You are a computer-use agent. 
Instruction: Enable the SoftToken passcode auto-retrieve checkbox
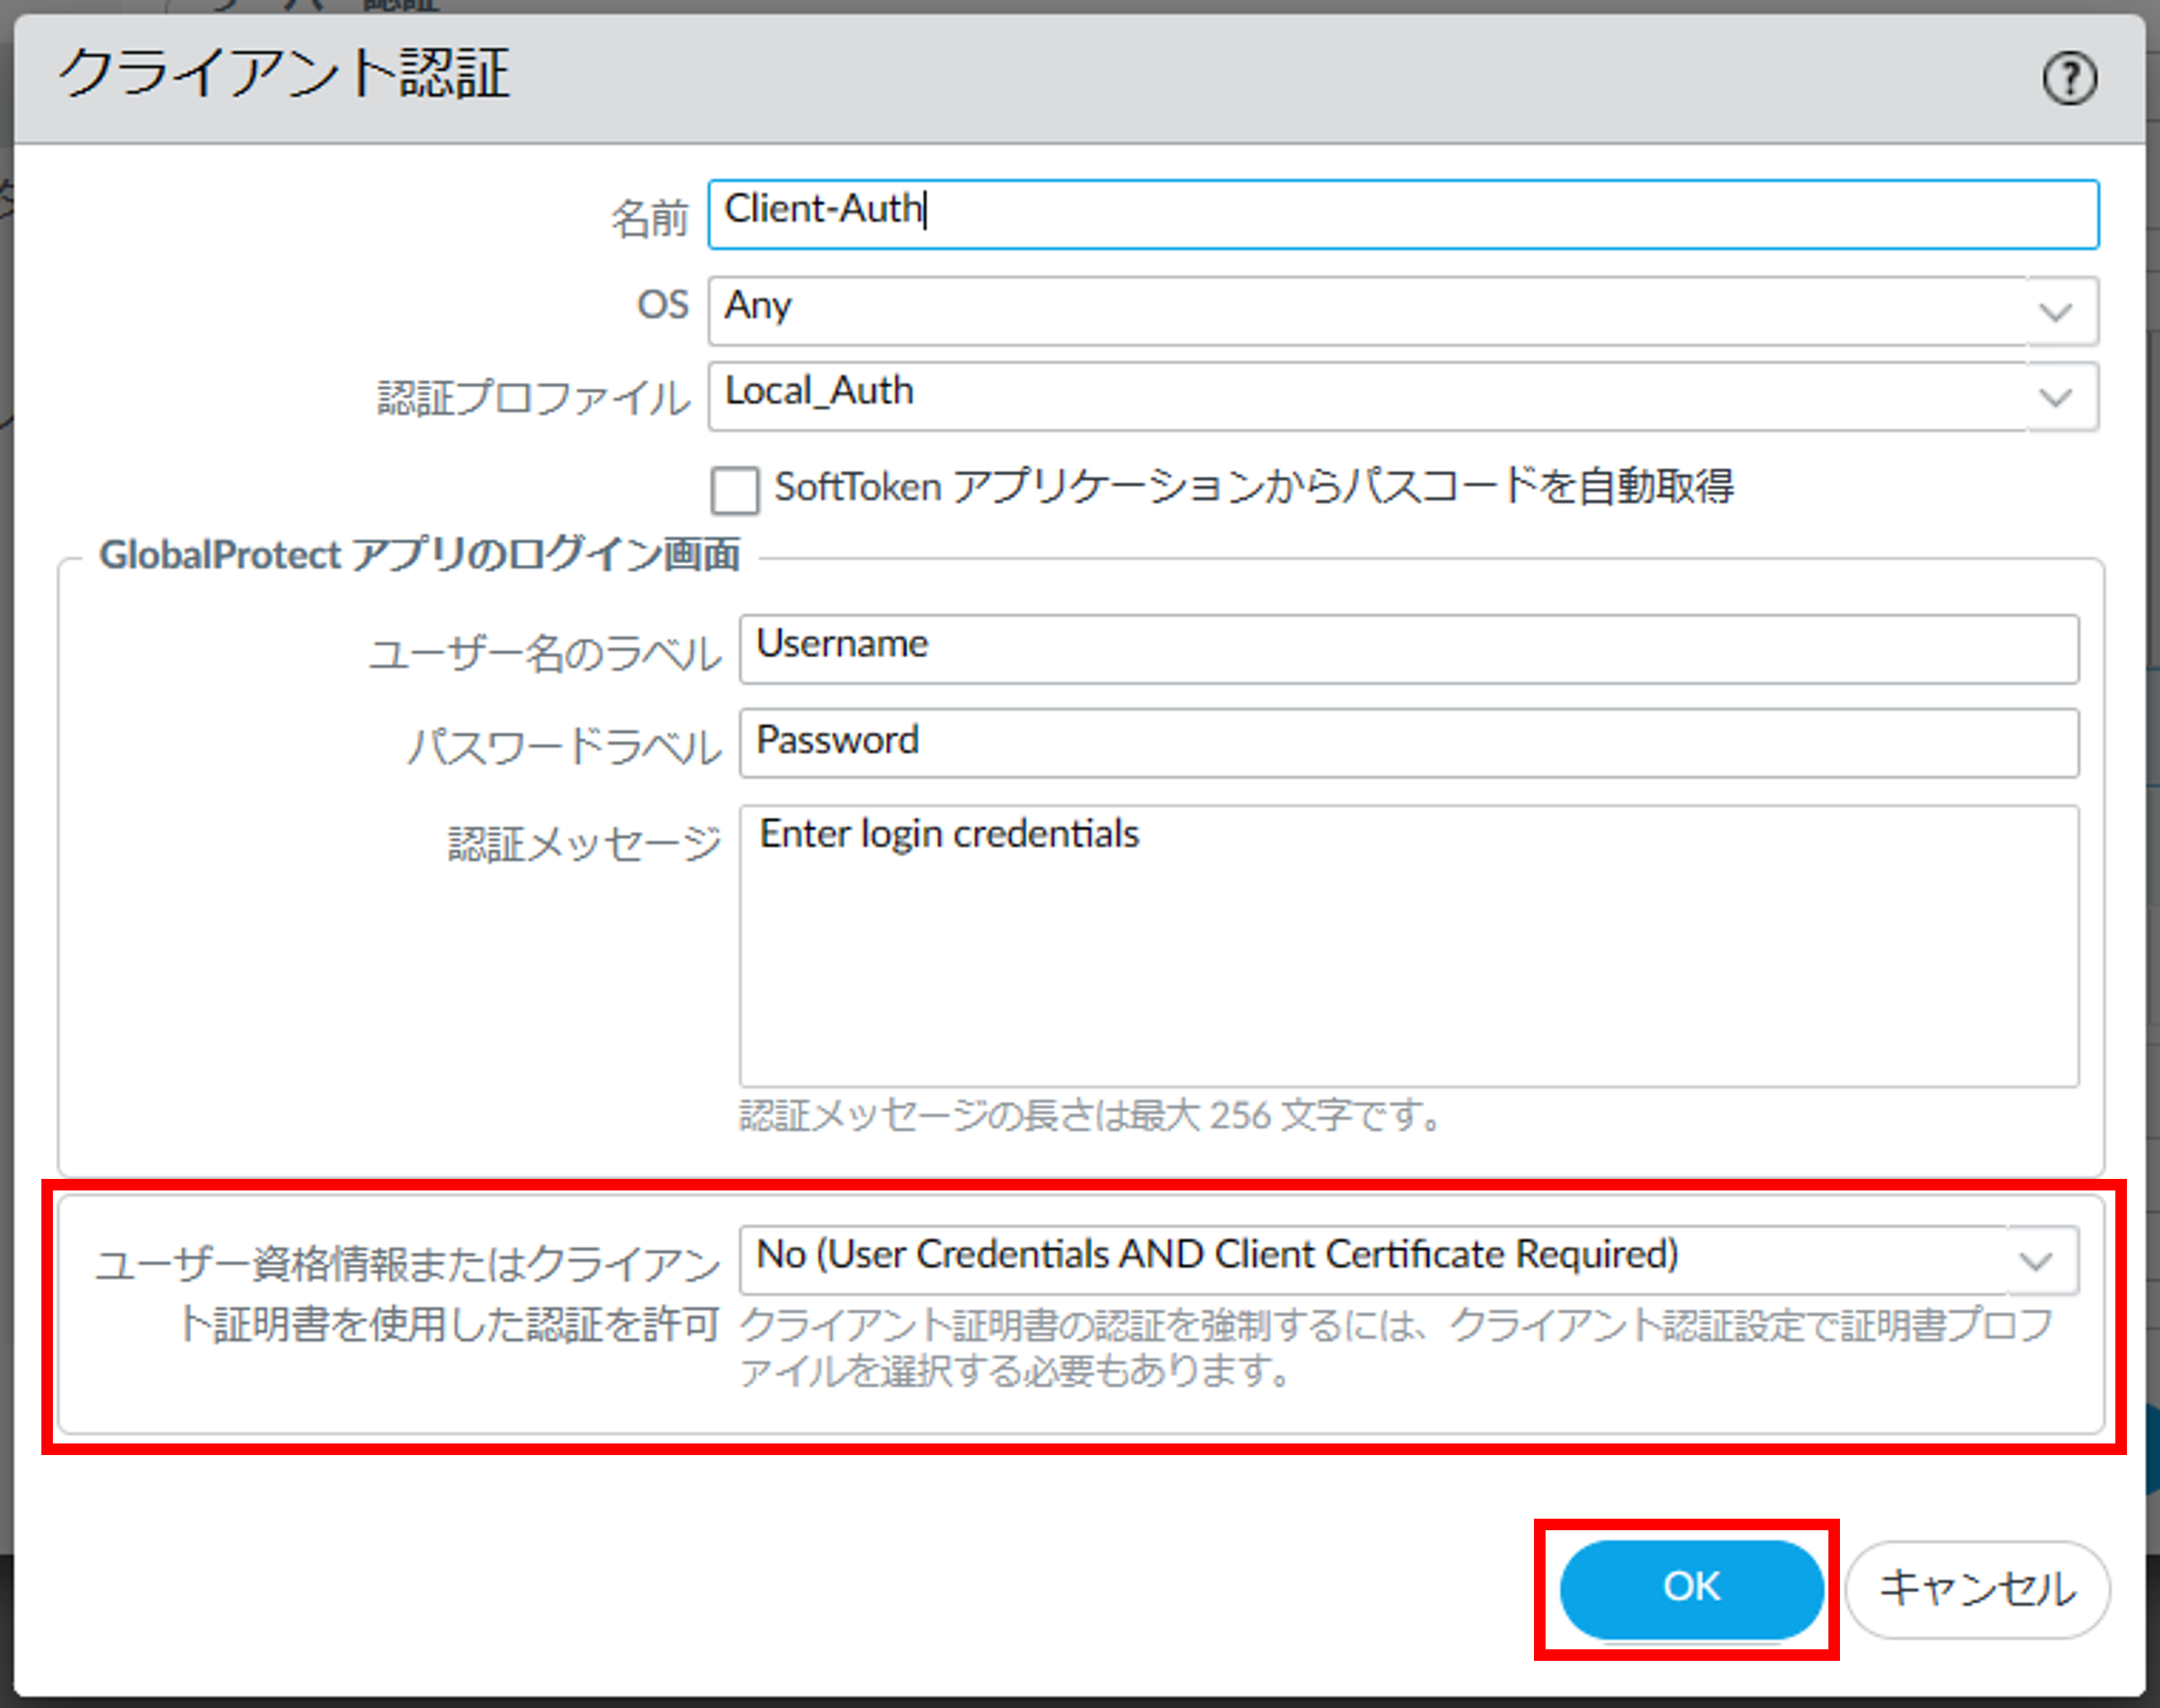pos(734,490)
